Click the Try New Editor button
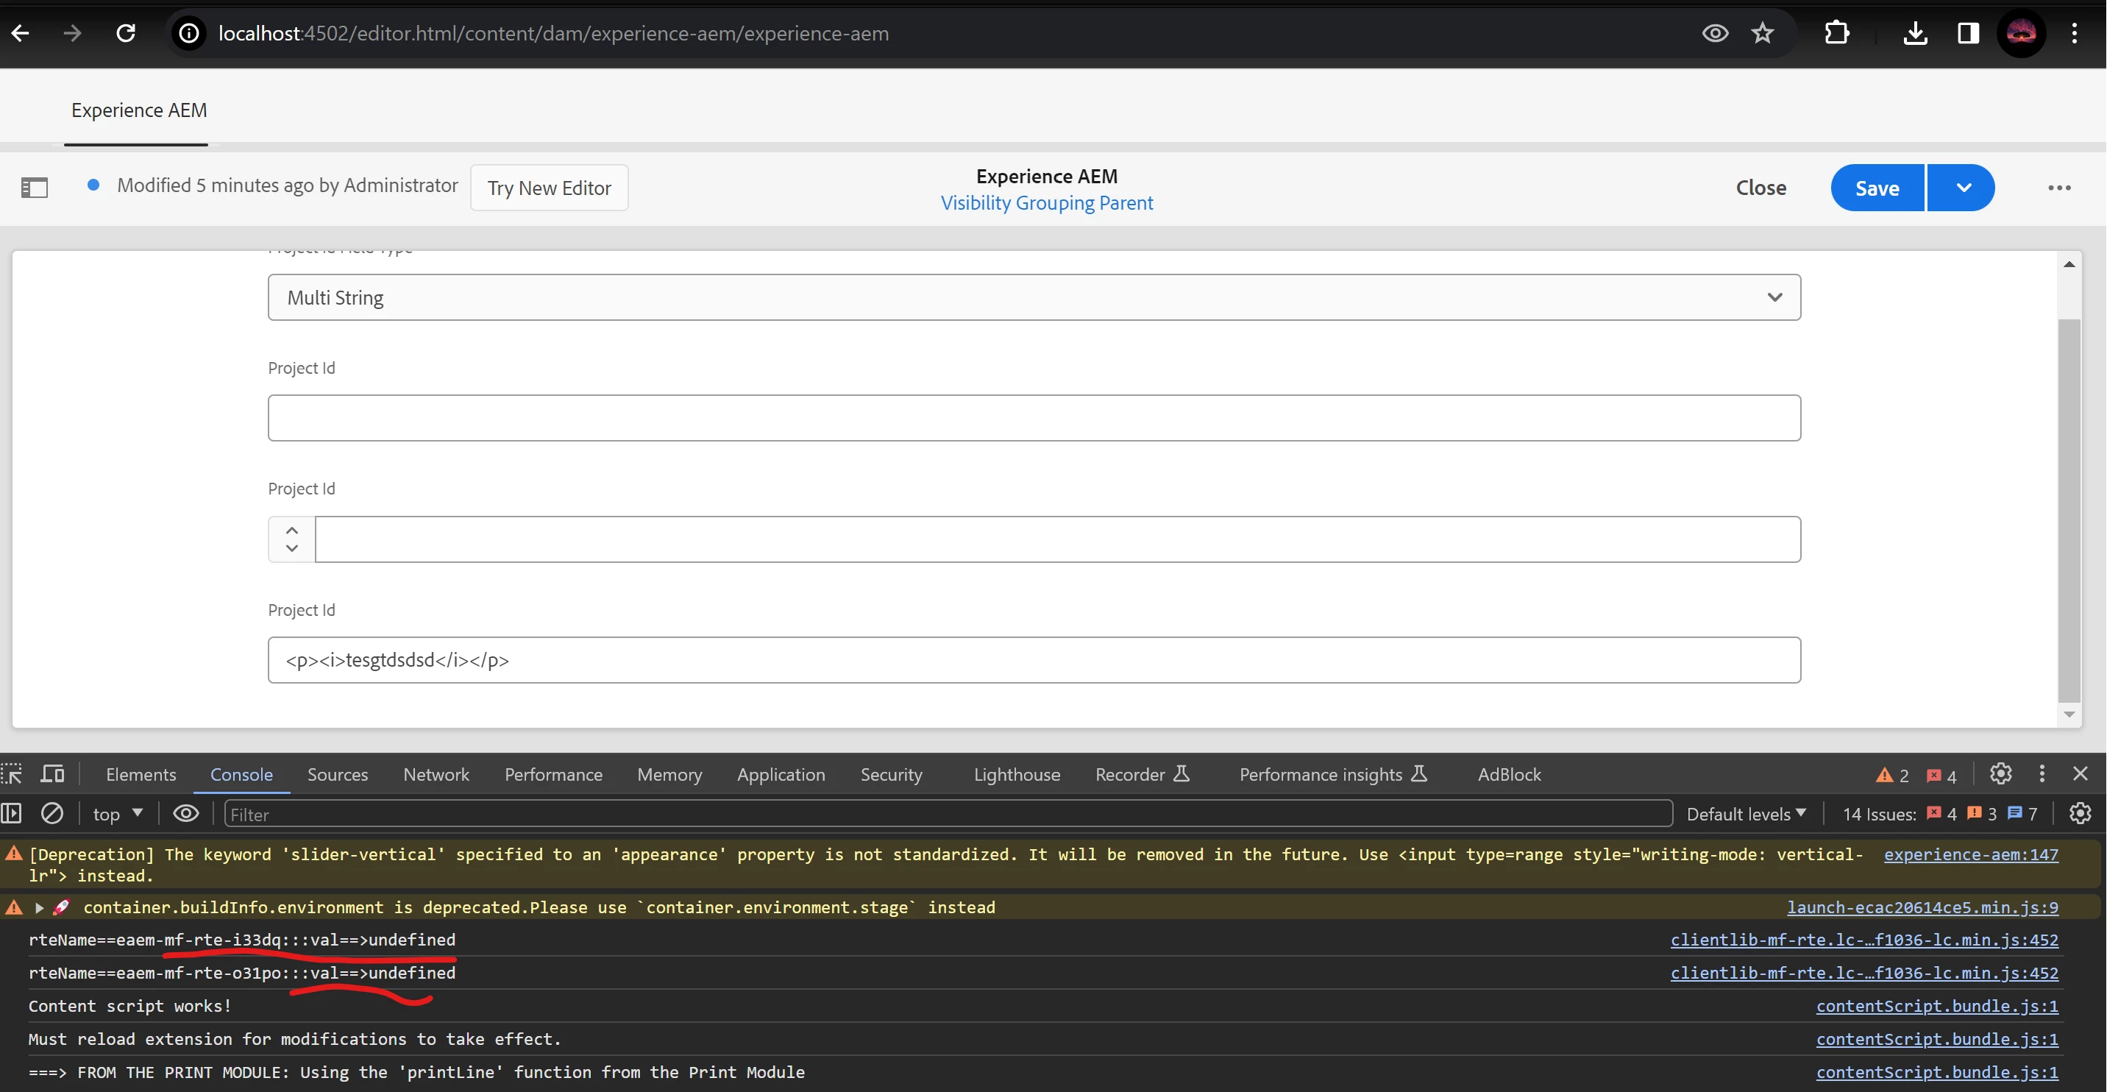This screenshot has height=1092, width=2107. click(x=549, y=188)
